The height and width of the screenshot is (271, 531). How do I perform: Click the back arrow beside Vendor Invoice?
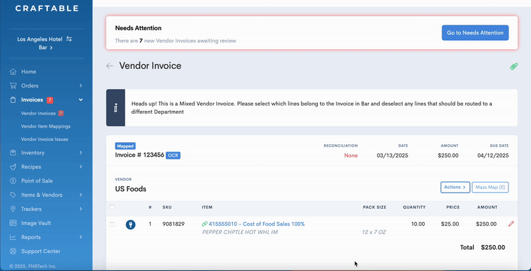110,66
